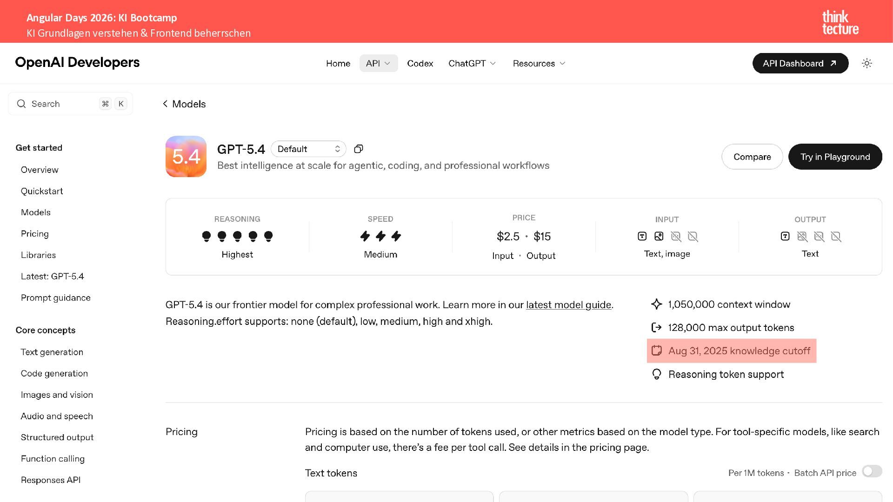Click the knowledge cutoff calendar icon
The width and height of the screenshot is (893, 502).
[656, 351]
